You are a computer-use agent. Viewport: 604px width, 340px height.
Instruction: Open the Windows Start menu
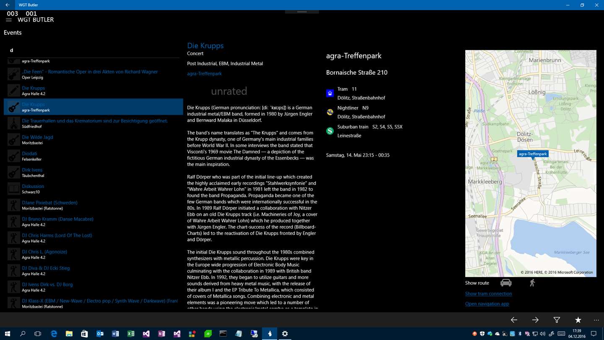7,334
